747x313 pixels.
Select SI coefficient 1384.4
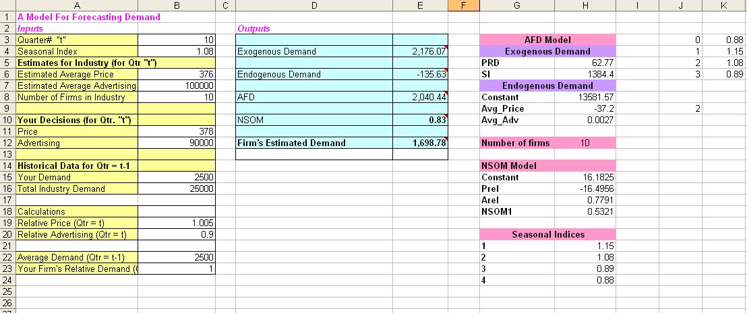point(585,74)
